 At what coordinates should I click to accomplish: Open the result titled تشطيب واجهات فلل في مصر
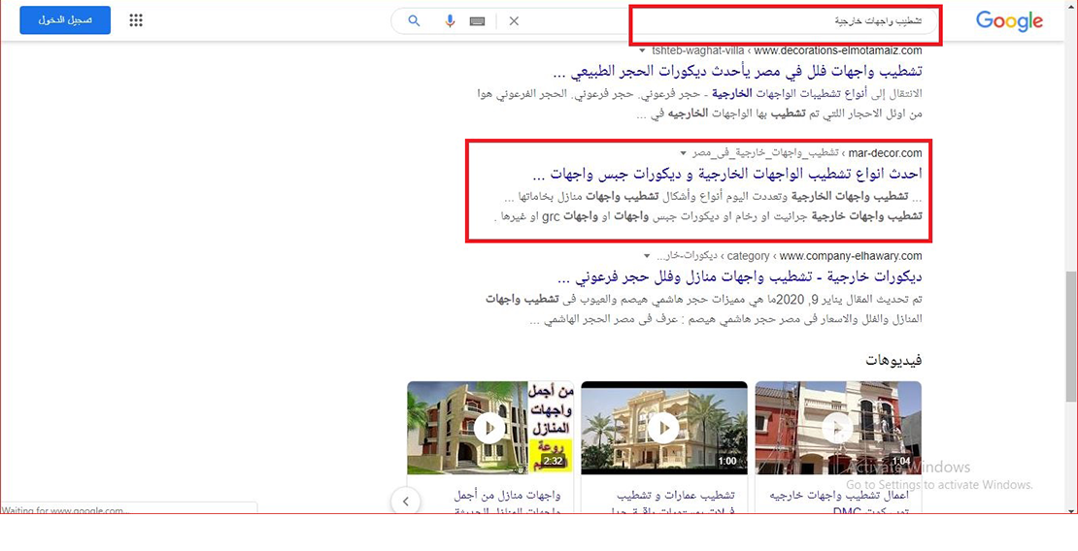point(737,71)
